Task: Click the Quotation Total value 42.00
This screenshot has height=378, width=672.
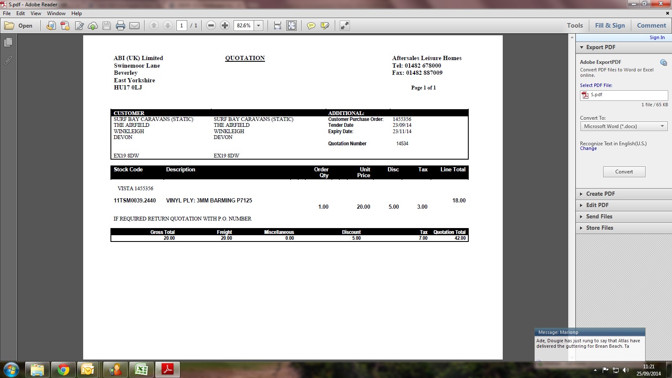Action: tap(460, 238)
